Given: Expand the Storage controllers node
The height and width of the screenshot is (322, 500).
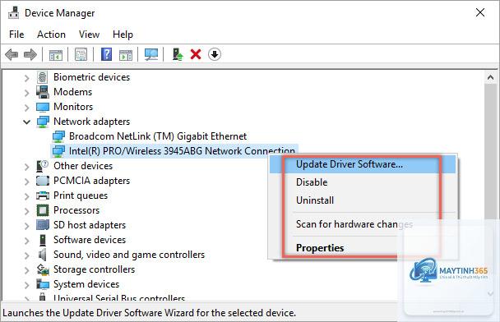Looking at the screenshot, I should [x=27, y=270].
